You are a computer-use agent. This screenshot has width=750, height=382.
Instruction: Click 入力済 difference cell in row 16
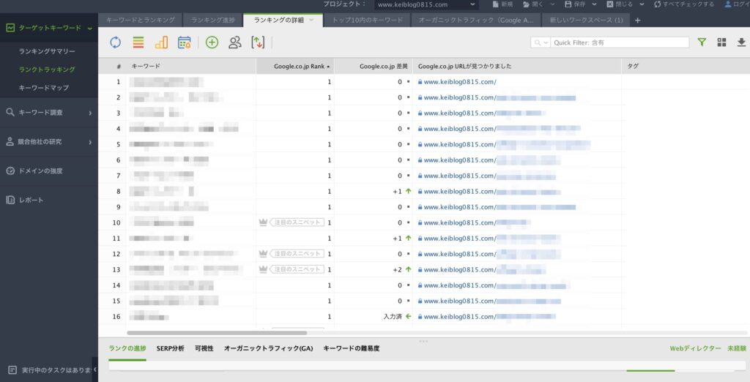(x=393, y=316)
